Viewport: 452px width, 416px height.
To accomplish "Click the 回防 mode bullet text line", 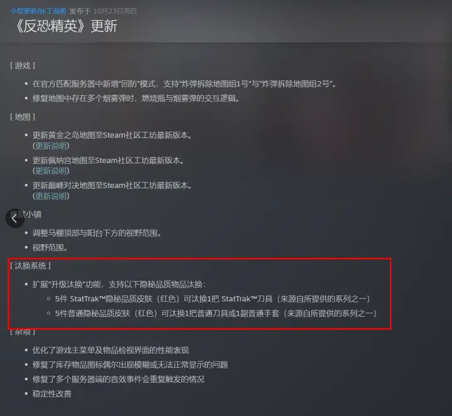I will tap(185, 84).
